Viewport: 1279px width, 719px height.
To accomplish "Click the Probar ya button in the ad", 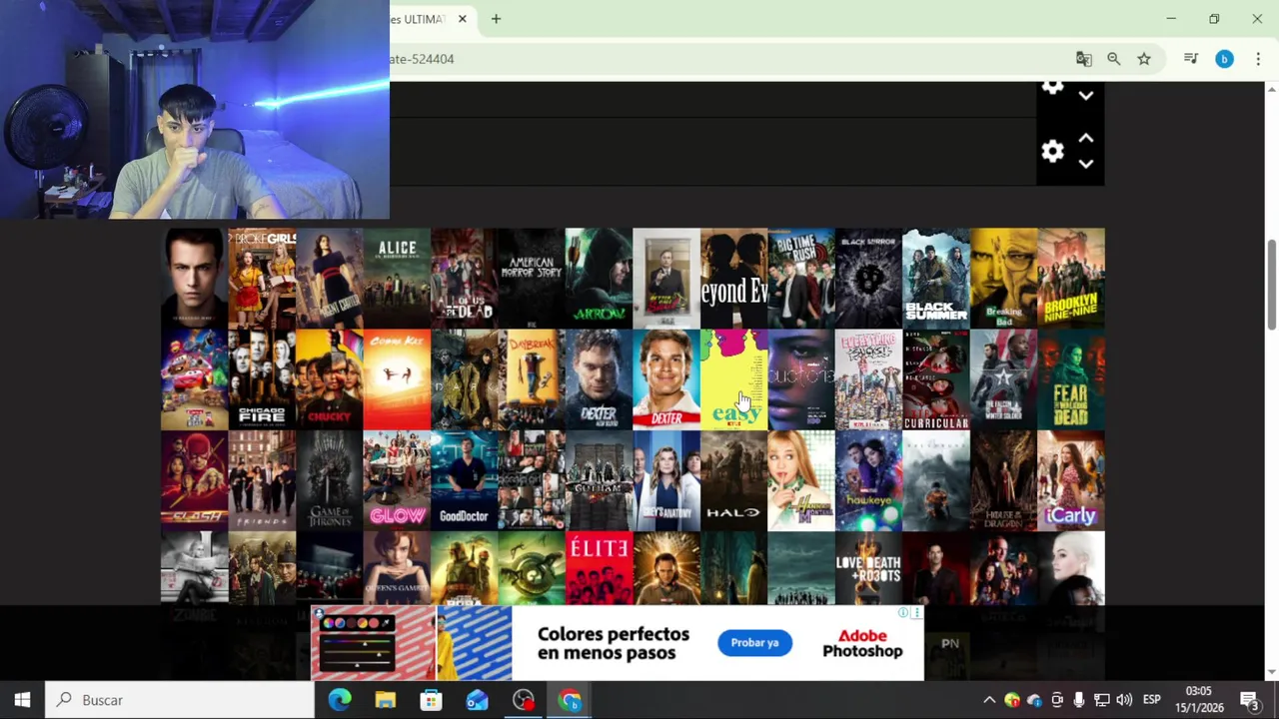I will 754,643.
